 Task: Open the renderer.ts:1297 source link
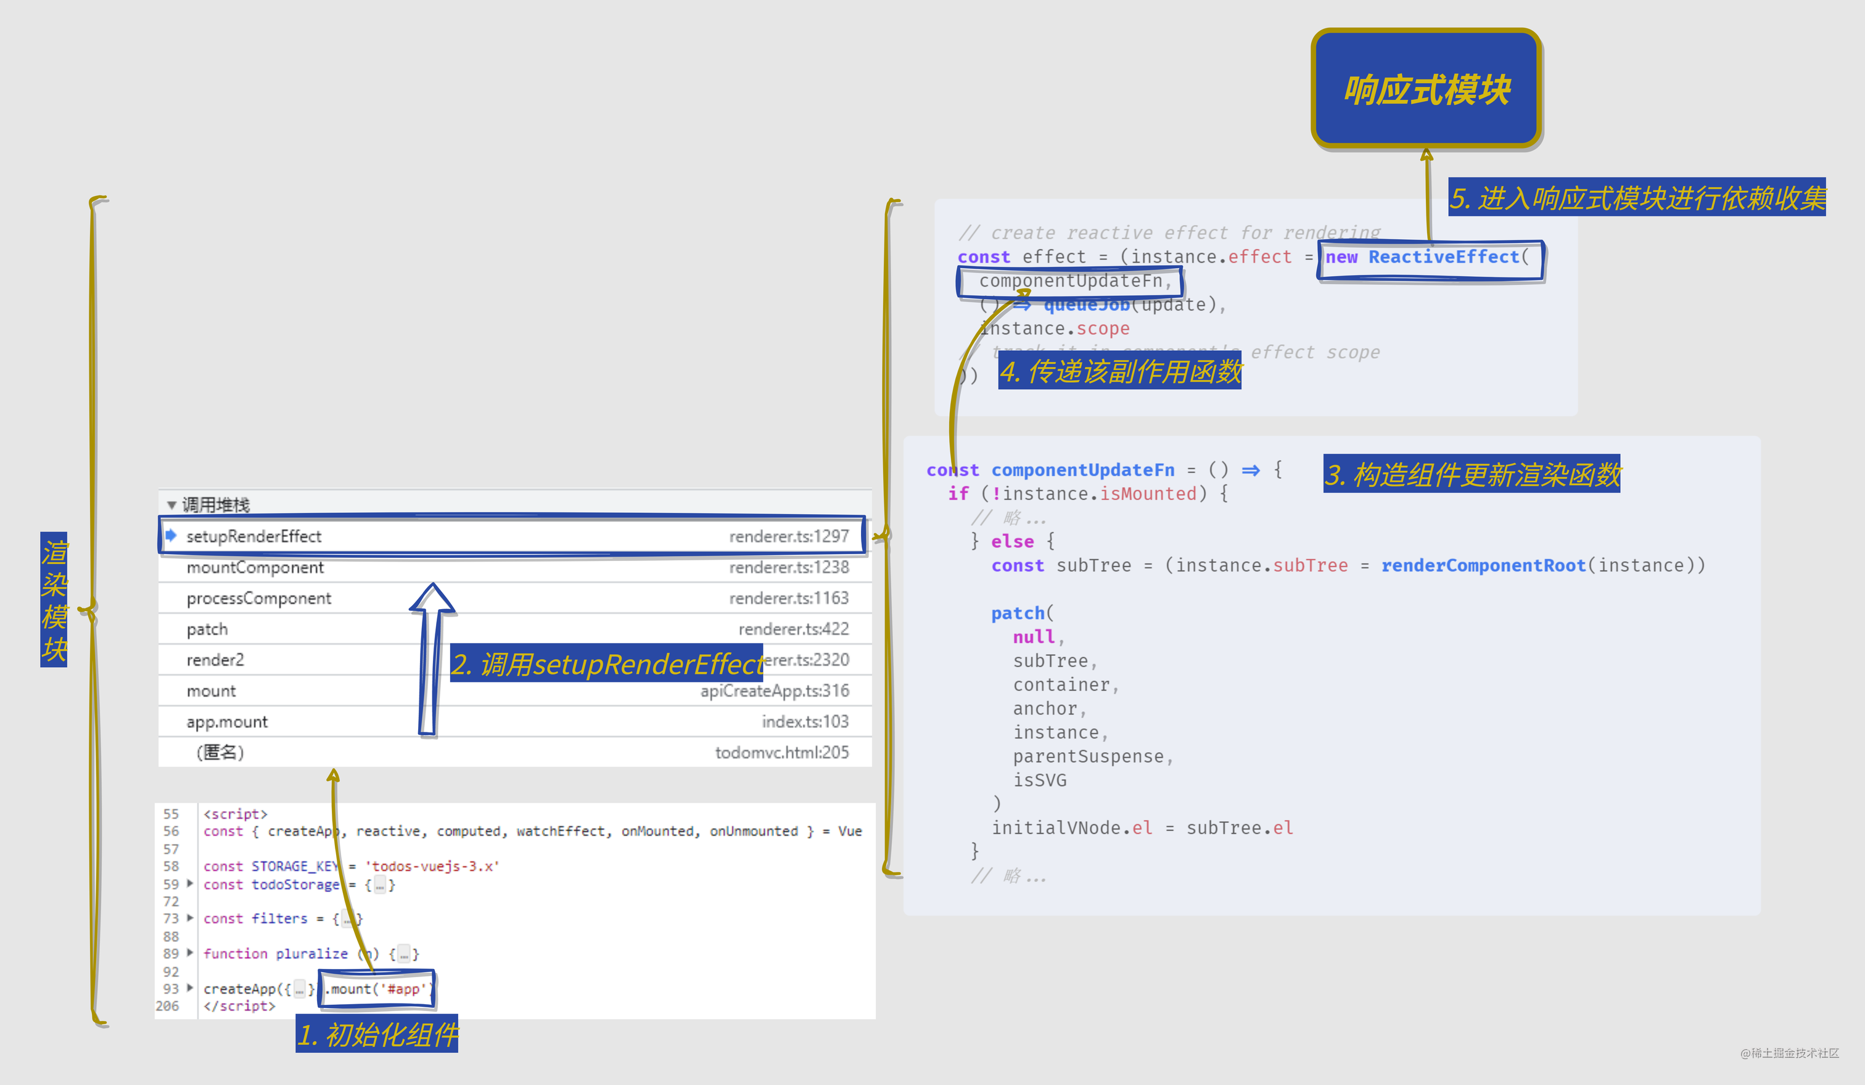click(788, 536)
